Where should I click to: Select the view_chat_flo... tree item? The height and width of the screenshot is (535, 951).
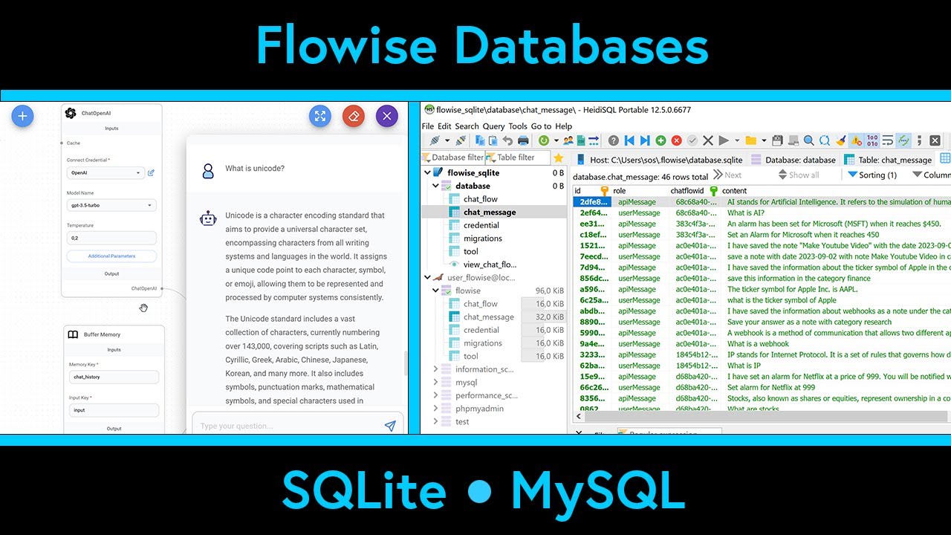coord(490,265)
